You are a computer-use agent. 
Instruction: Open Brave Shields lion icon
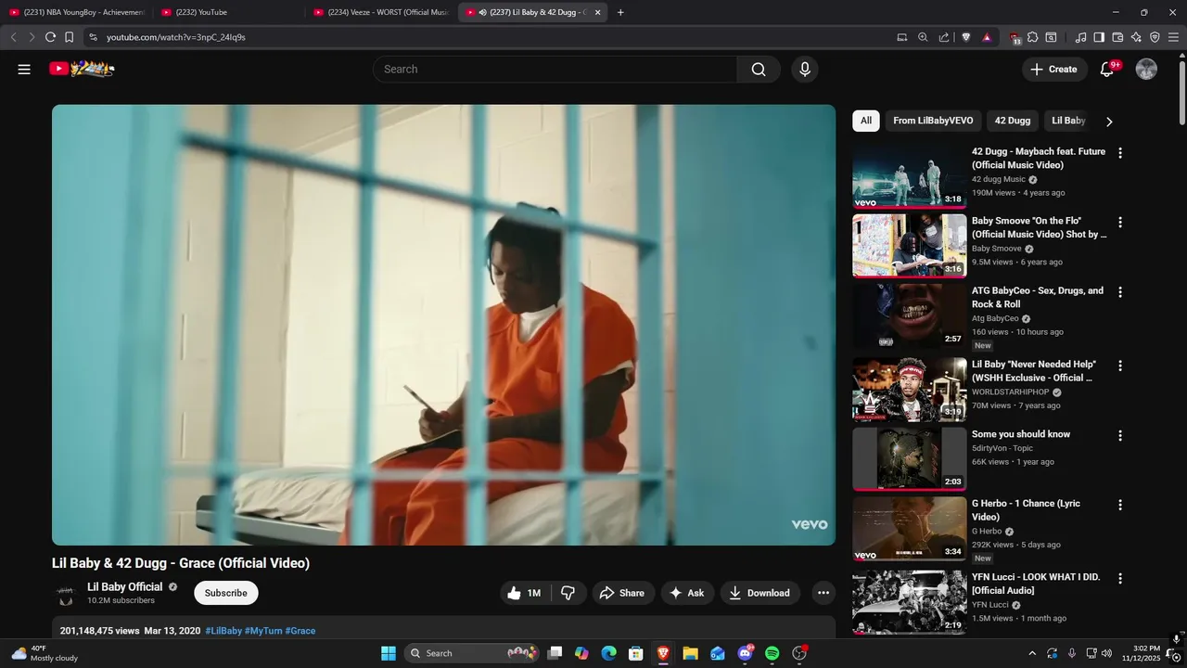966,37
